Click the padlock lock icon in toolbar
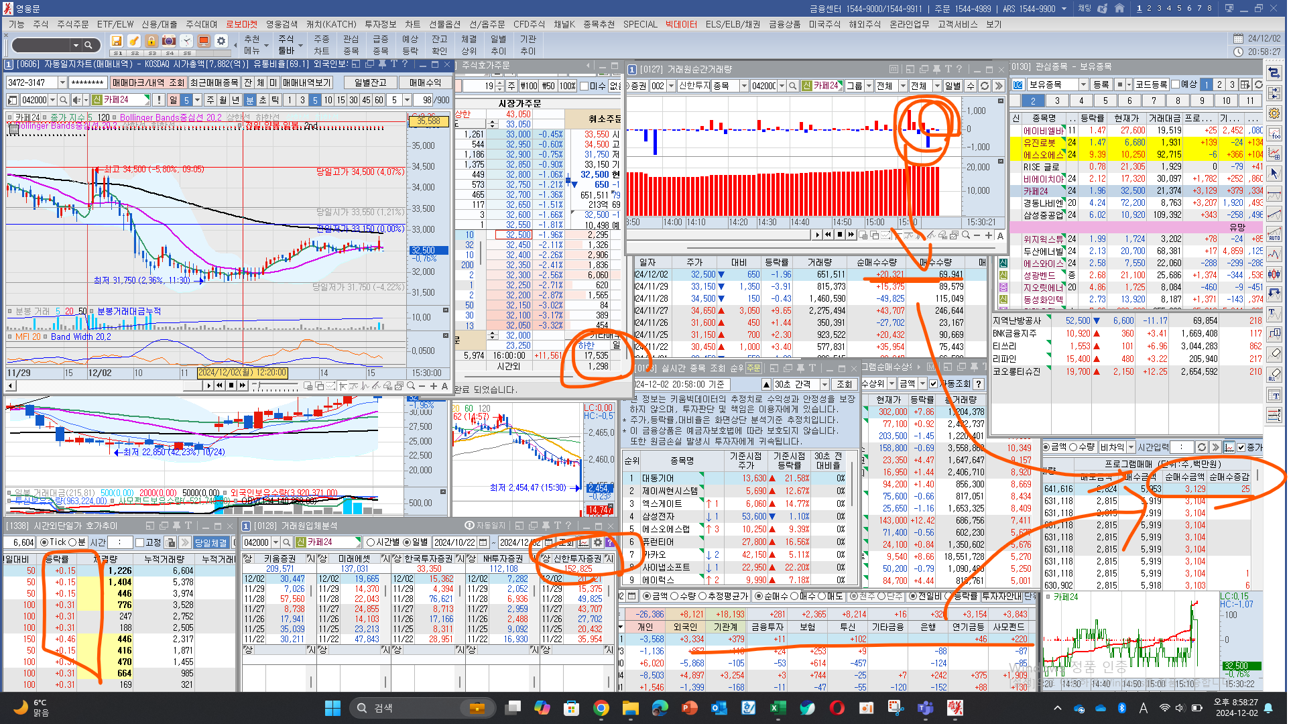This screenshot has width=1291, height=724. [x=151, y=42]
